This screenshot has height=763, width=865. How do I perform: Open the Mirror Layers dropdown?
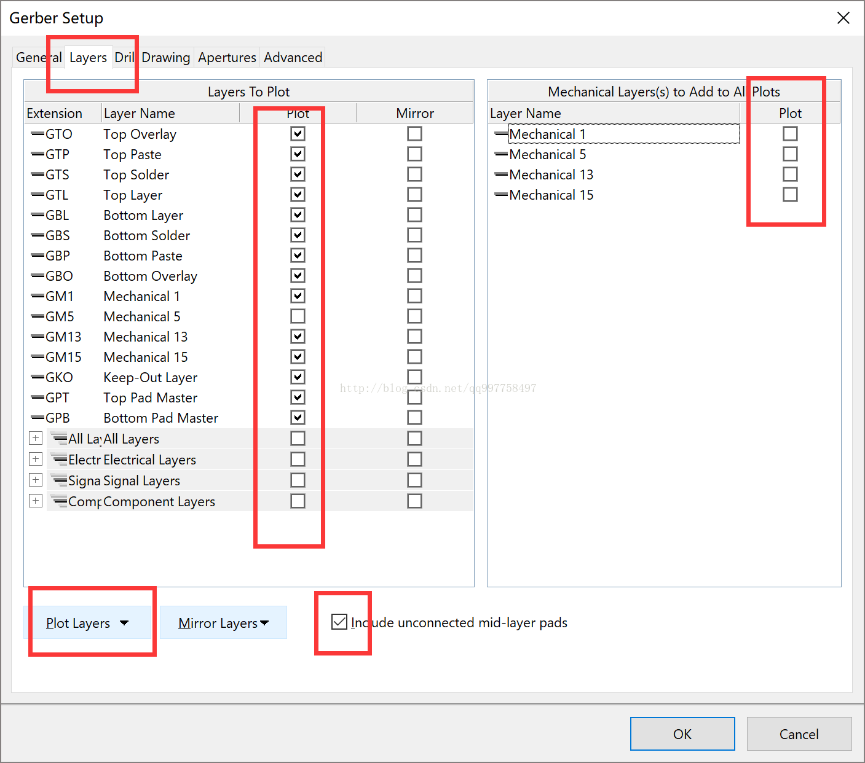tap(223, 622)
